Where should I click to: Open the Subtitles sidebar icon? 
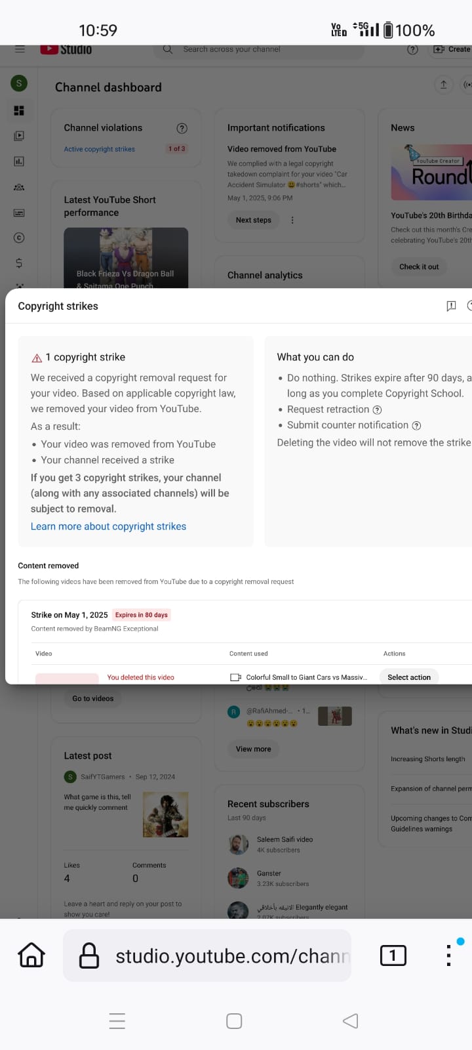pos(19,213)
